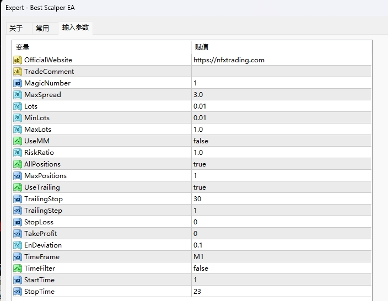Toggle the AllPositions true value
The width and height of the screenshot is (388, 301).
coord(200,164)
